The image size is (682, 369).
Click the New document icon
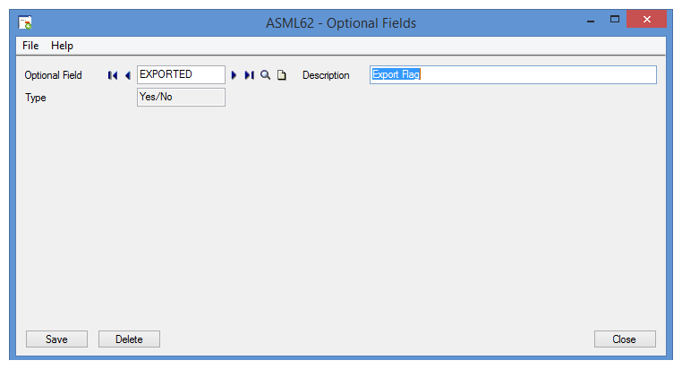(x=281, y=75)
